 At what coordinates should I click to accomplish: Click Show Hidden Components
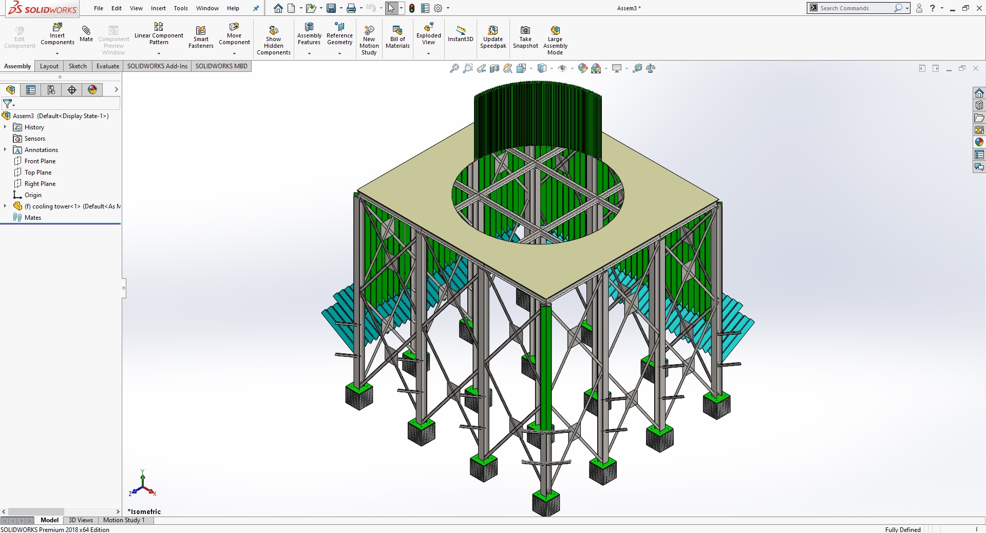coord(274,39)
